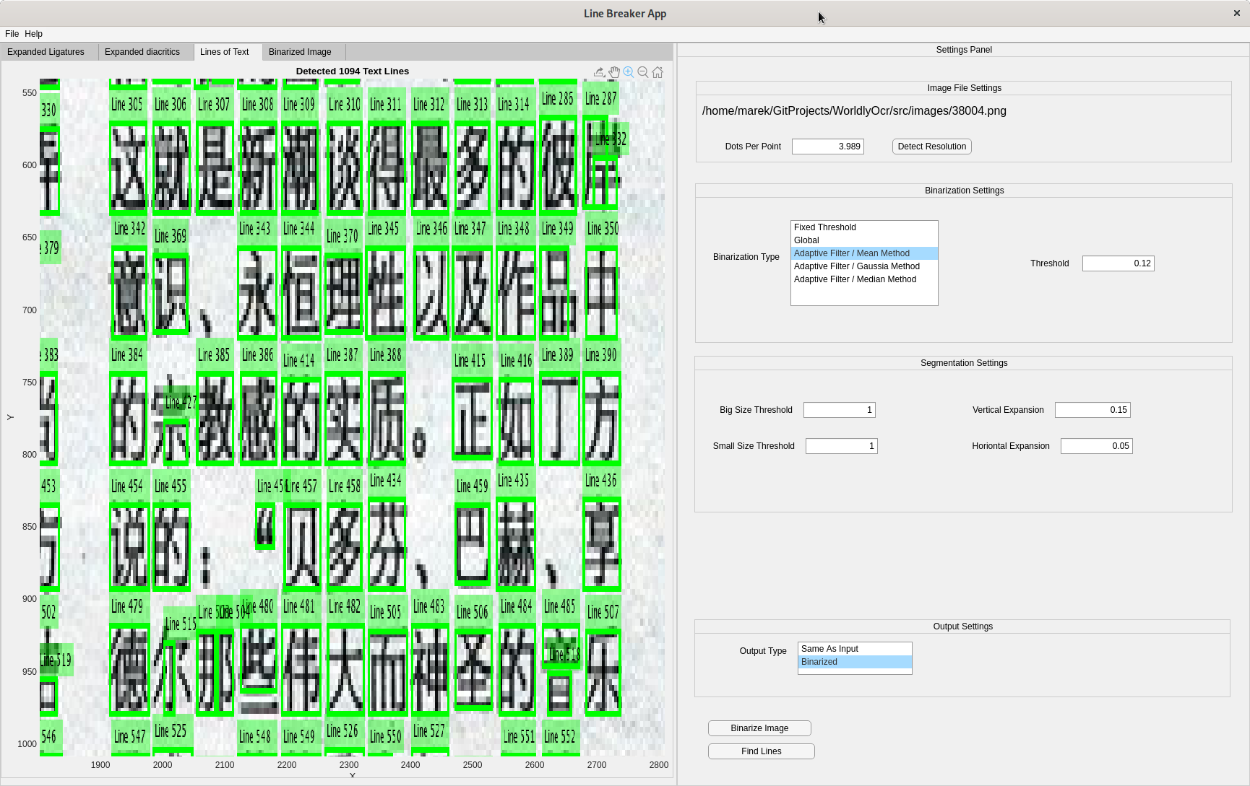Switch to Expanded Ligatures tab
The height and width of the screenshot is (786, 1250).
tap(46, 52)
